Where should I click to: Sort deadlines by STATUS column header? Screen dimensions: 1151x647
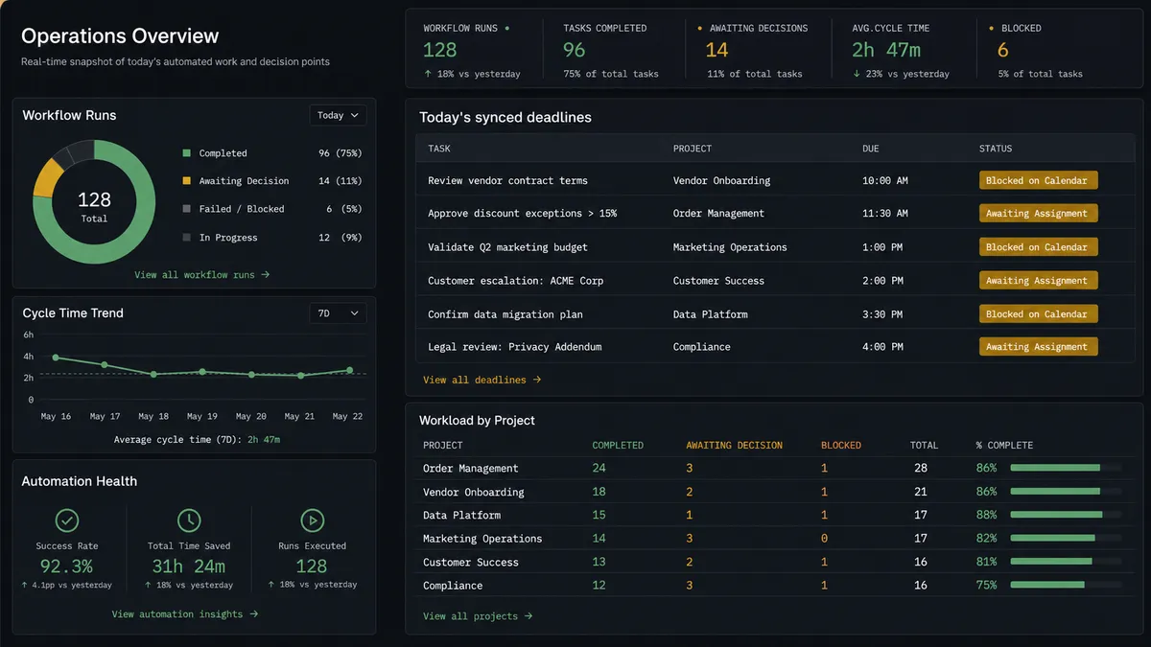click(x=996, y=149)
